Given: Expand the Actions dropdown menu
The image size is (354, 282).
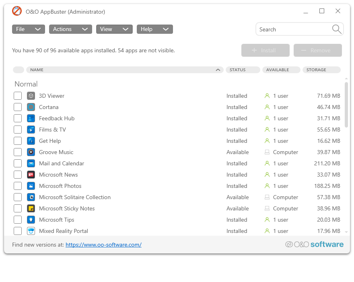Looking at the screenshot, I should tap(70, 29).
